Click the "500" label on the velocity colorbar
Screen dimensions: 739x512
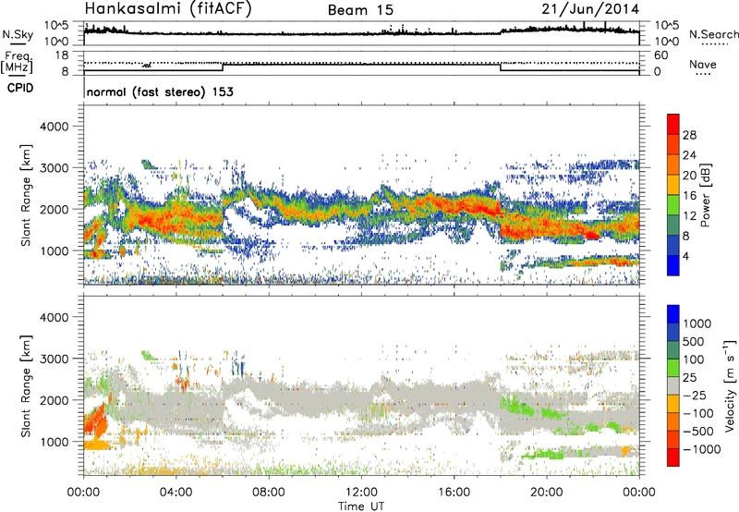[x=696, y=342]
